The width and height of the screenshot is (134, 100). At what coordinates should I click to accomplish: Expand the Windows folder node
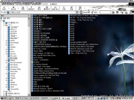click(x=6, y=85)
